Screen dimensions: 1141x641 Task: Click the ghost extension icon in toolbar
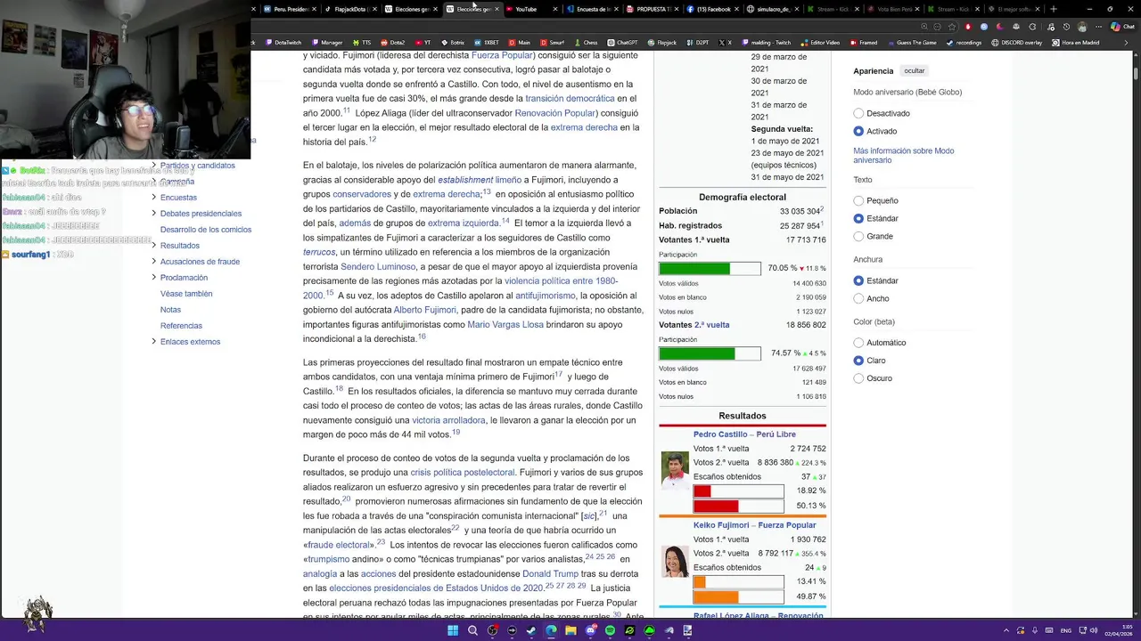pyautogui.click(x=1016, y=27)
